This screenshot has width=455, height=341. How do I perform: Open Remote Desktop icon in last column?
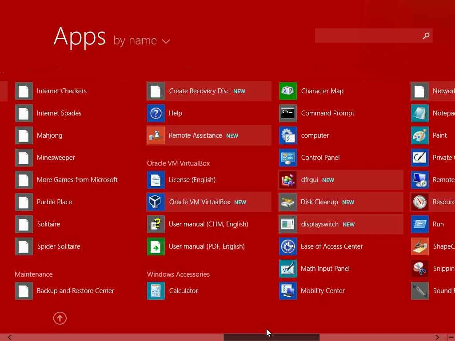click(419, 180)
